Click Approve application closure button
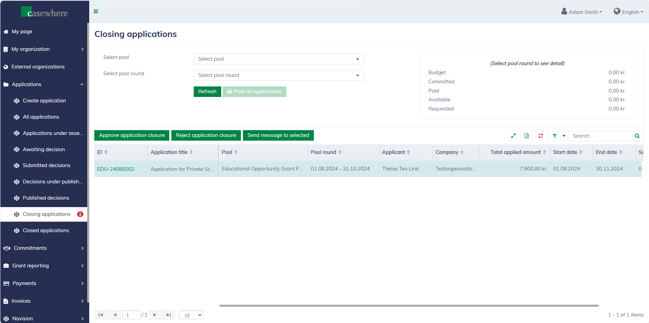This screenshot has width=649, height=323. [132, 135]
